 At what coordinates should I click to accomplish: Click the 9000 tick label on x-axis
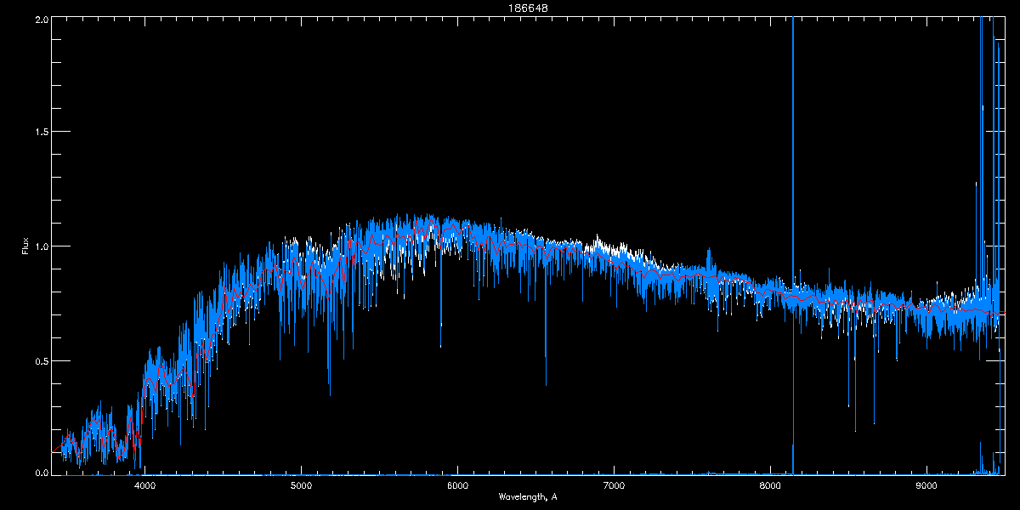point(926,485)
